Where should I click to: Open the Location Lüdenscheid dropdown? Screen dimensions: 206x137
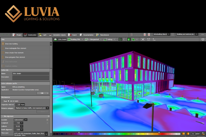[26, 120]
